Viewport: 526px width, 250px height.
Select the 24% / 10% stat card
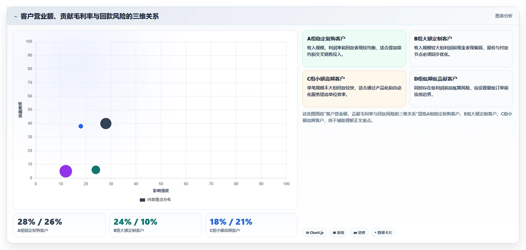155,225
